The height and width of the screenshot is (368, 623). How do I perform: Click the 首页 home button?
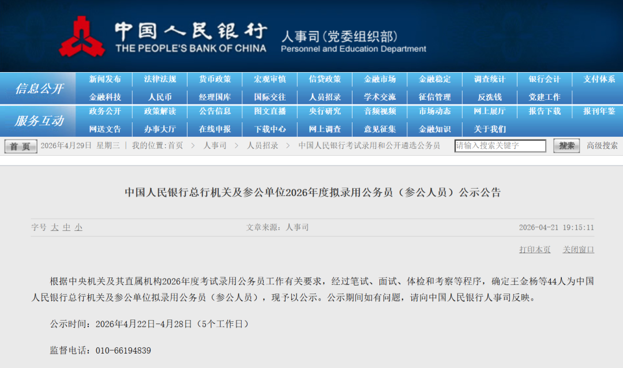click(x=21, y=147)
